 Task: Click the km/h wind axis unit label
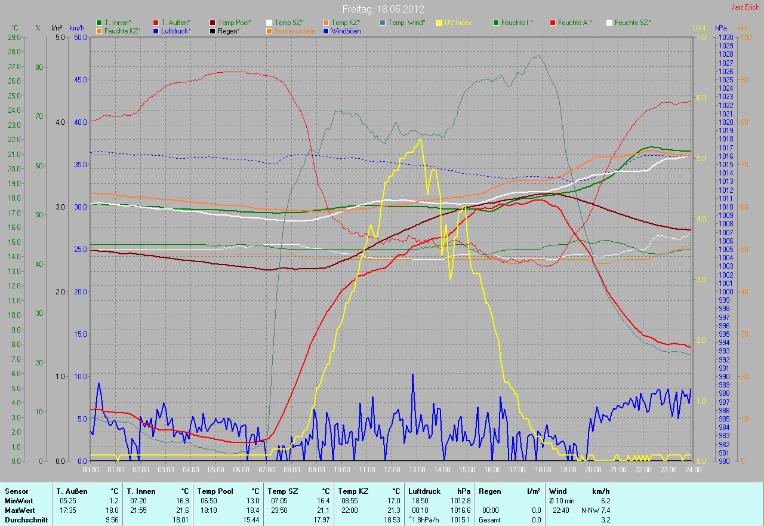78,28
